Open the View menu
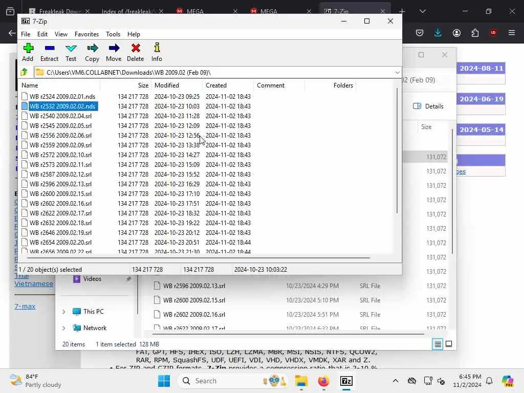Screen dimensions: 524x393 pyautogui.click(x=61, y=34)
